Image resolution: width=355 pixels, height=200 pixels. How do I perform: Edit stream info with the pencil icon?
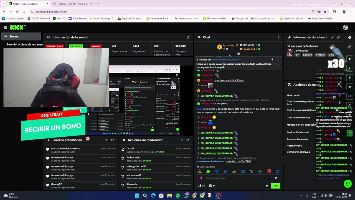click(x=333, y=37)
